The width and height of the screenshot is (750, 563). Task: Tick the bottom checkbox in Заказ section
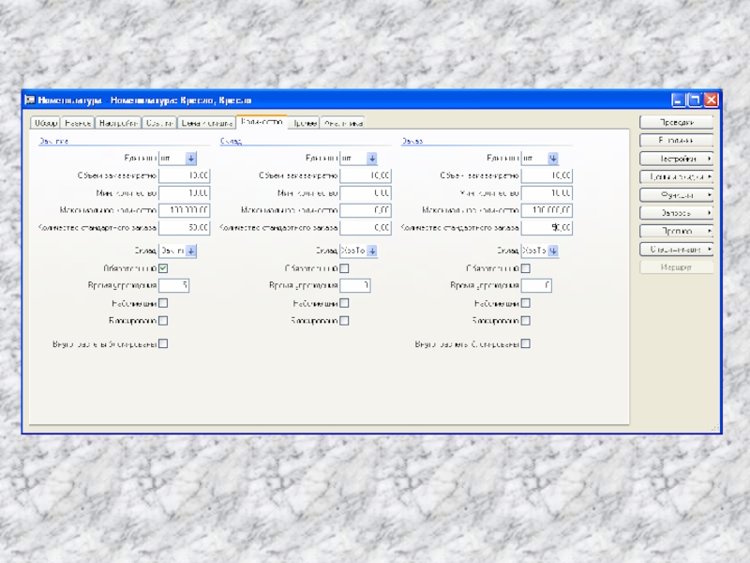[526, 343]
